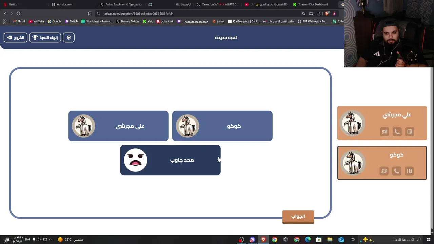This screenshot has width=434, height=244.
Task: Click phone call helper icon for علي مجرشي team
Action: [x=397, y=132]
